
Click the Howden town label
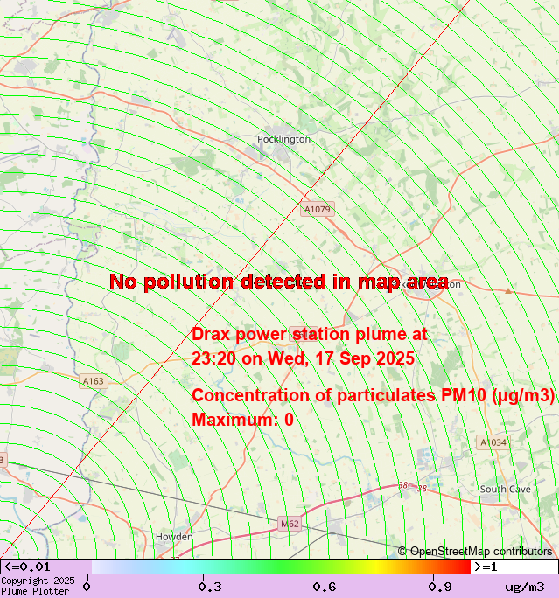pyautogui.click(x=173, y=537)
